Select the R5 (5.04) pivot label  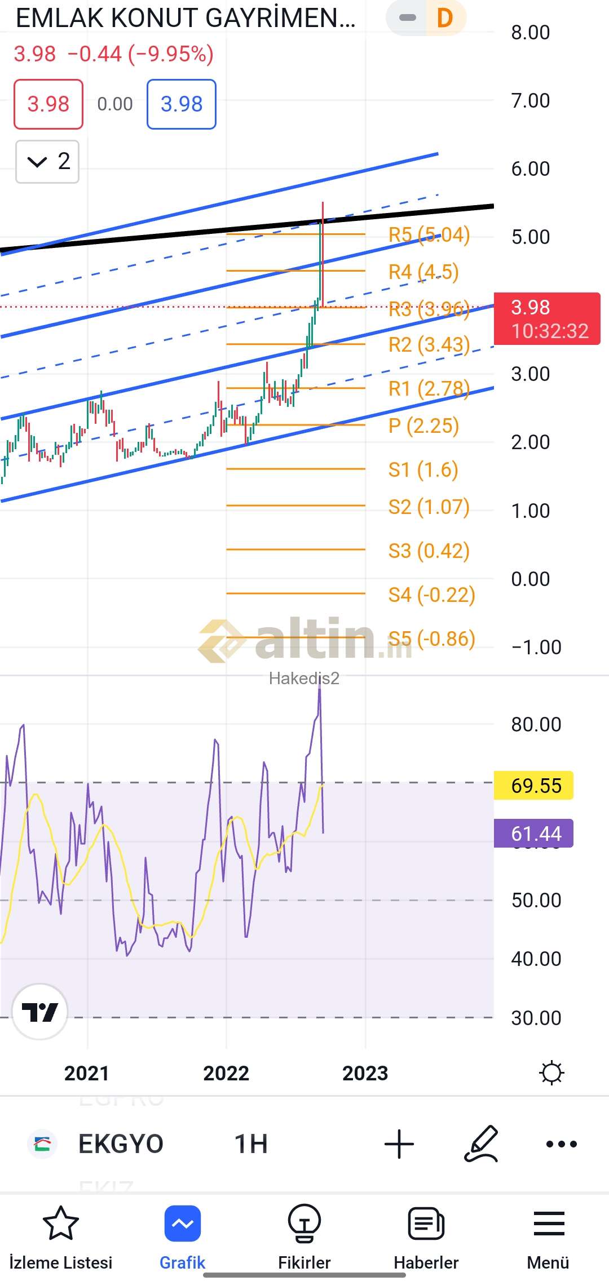pyautogui.click(x=429, y=234)
